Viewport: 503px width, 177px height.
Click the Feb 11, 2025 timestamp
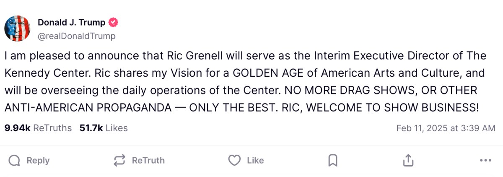tap(446, 128)
